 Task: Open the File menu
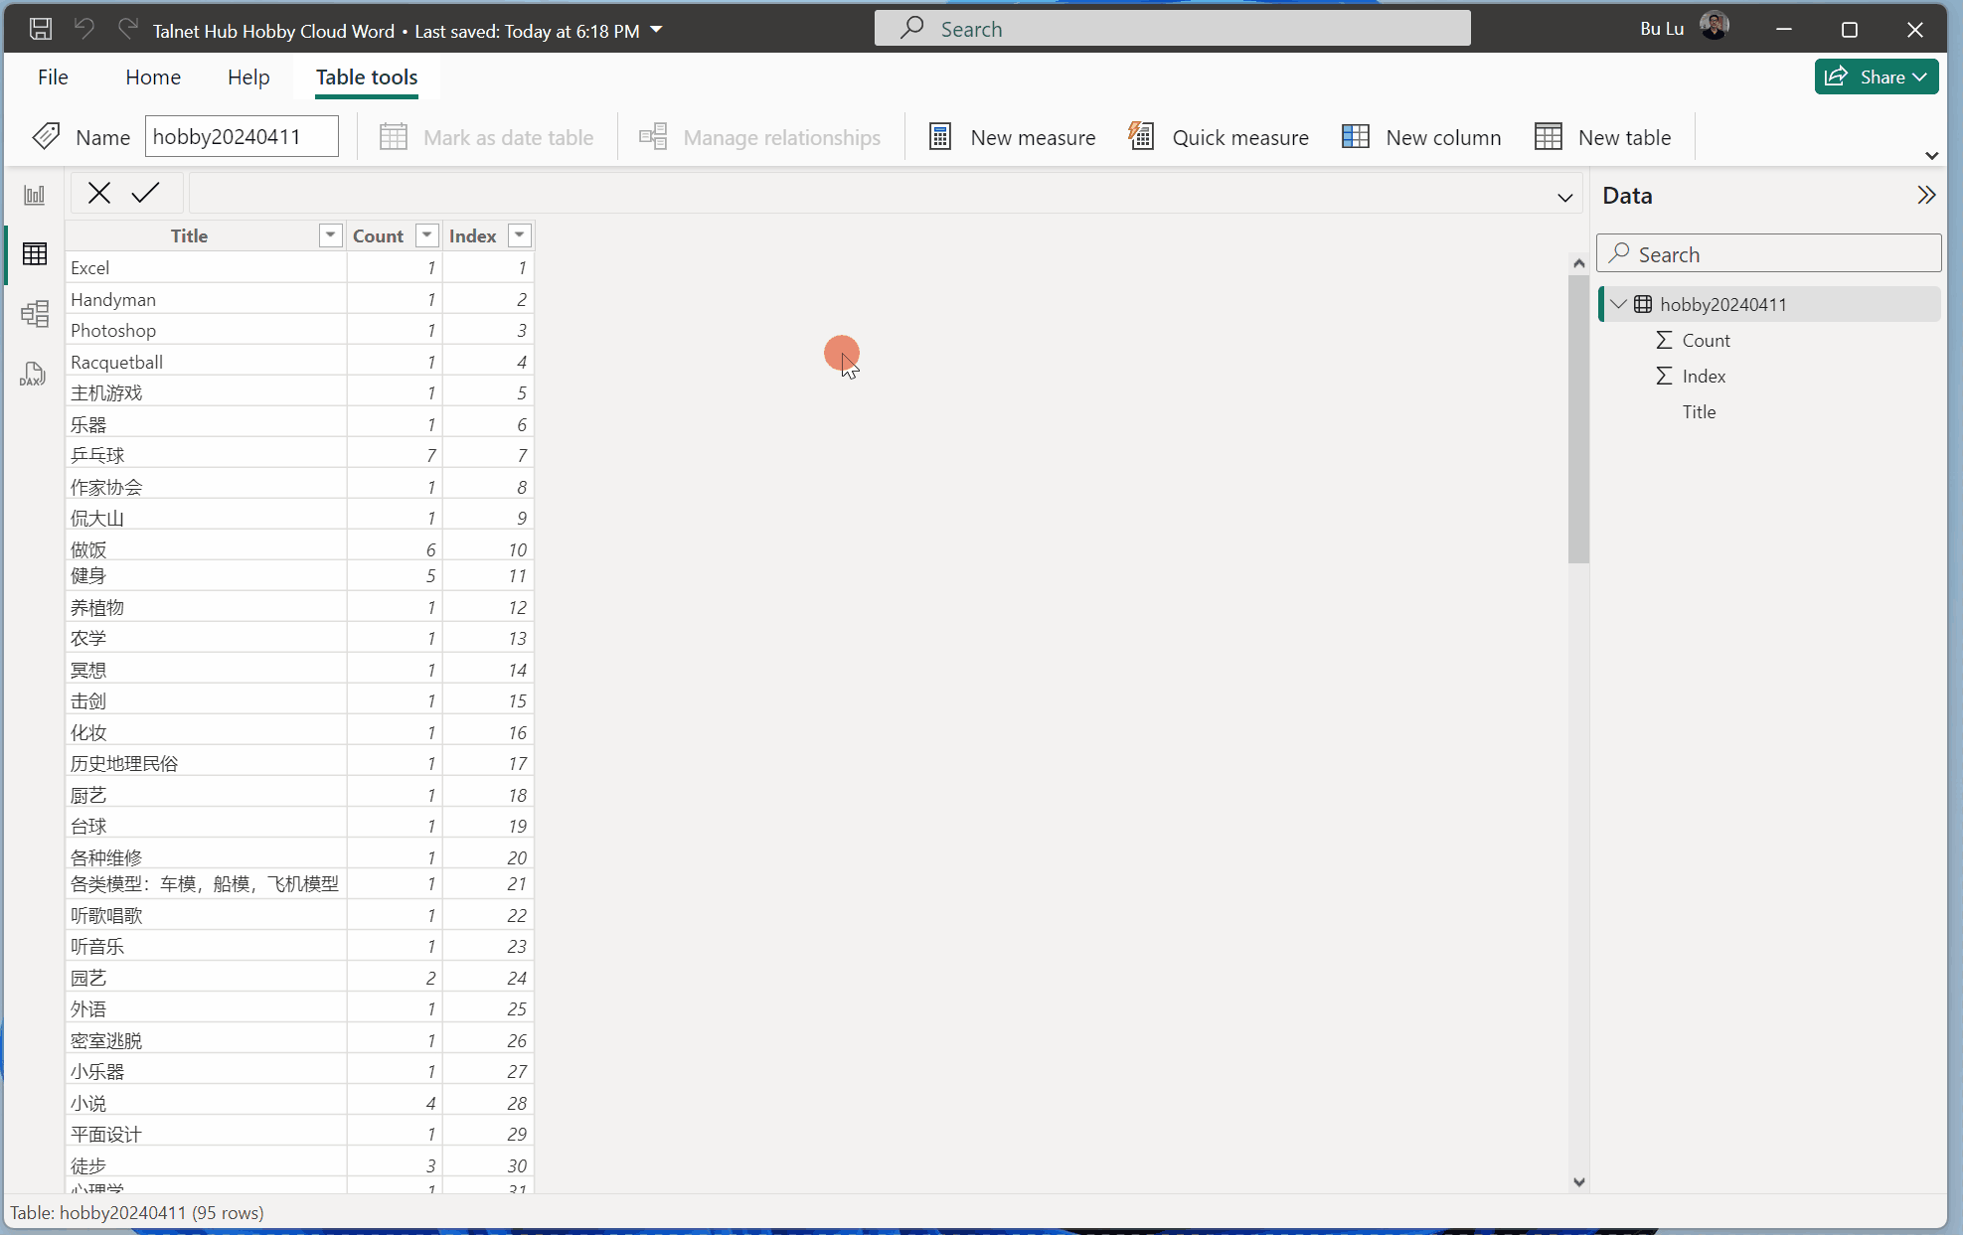pos(53,77)
